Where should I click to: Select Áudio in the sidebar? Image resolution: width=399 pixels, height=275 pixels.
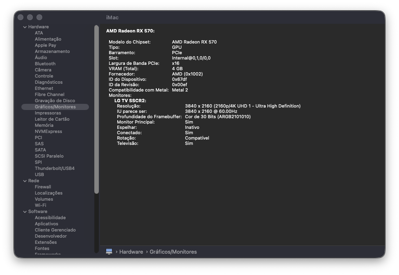pos(41,57)
